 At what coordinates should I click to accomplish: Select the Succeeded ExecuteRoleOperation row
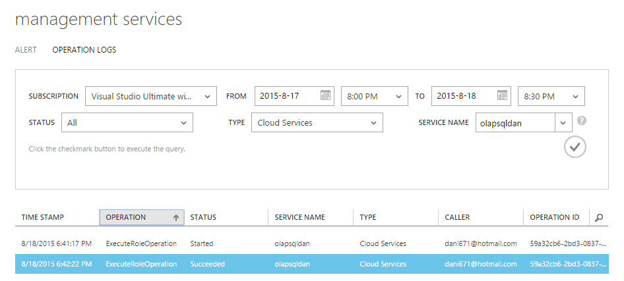[x=140, y=264]
